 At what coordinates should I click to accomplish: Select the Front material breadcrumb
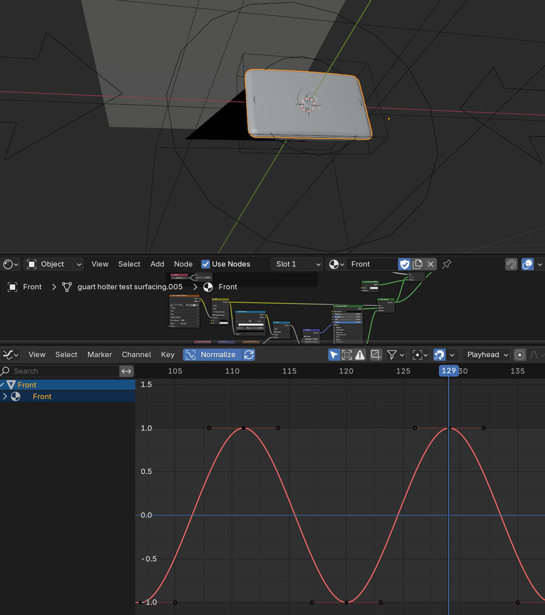(x=220, y=287)
